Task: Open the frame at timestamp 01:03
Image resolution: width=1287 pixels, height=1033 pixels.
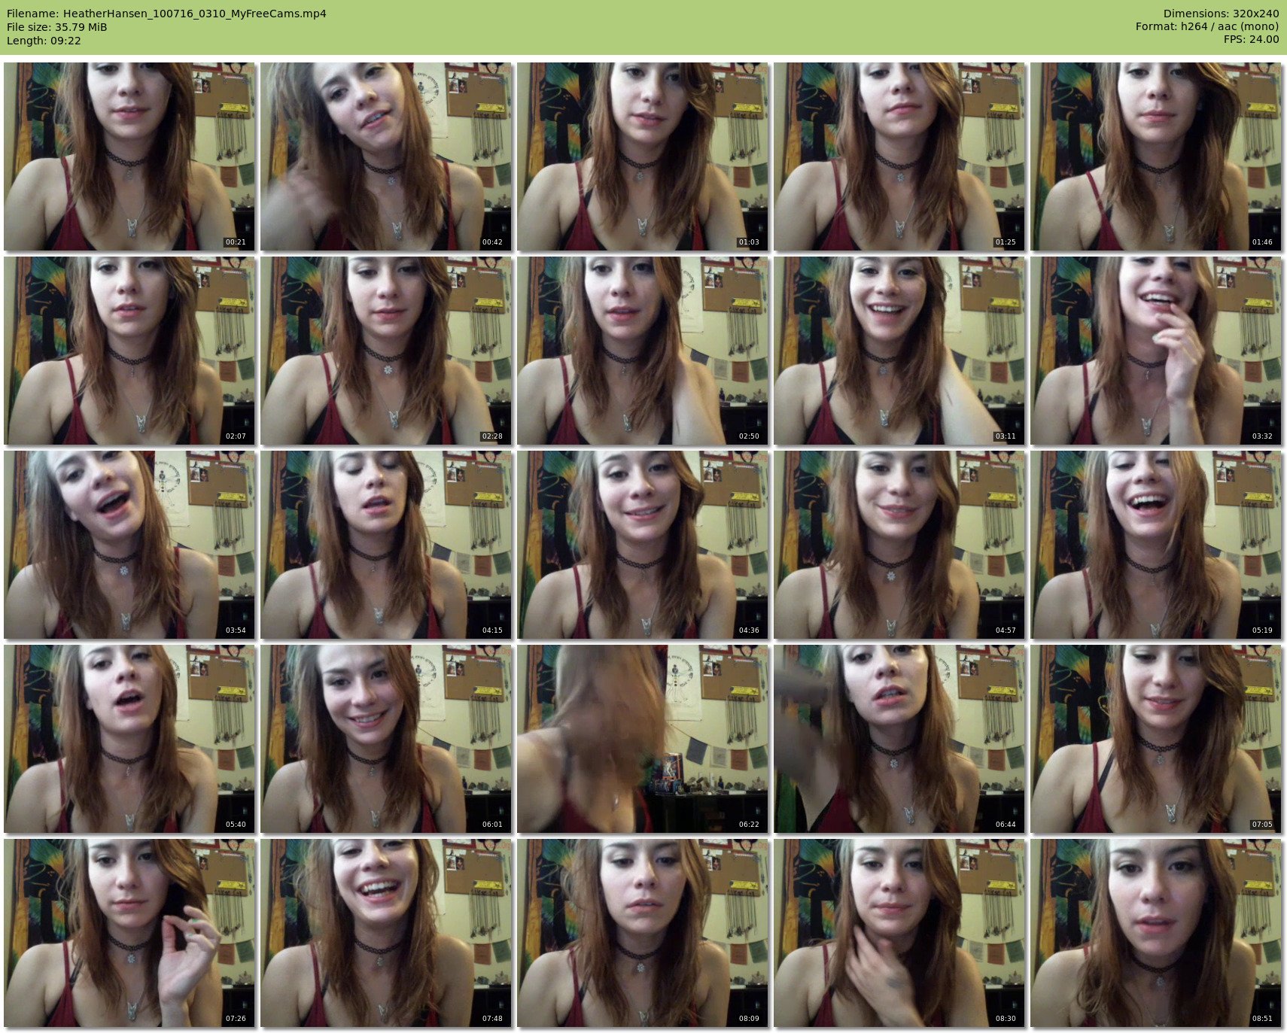Action: (643, 156)
